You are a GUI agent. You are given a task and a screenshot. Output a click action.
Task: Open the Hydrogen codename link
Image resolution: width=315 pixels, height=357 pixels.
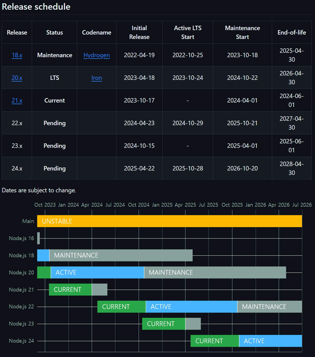pyautogui.click(x=97, y=55)
